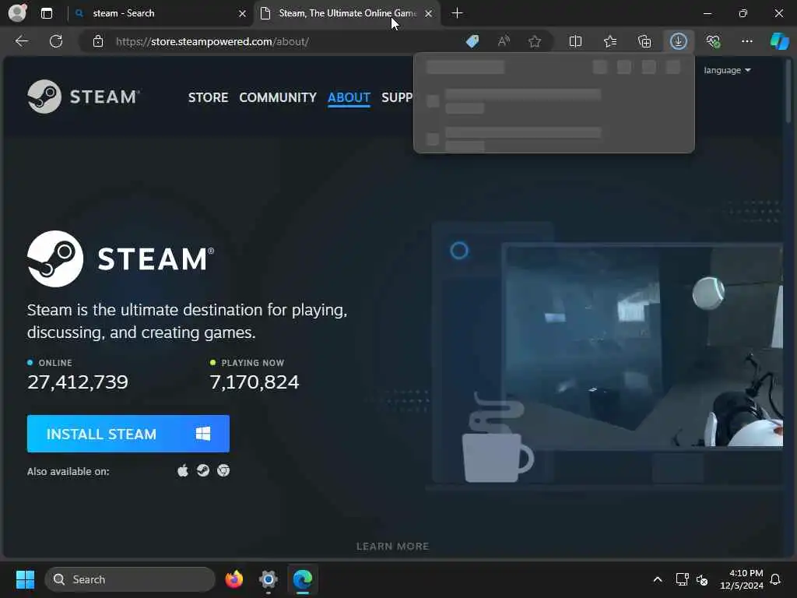The image size is (797, 598).
Task: Expand the language dropdown
Action: point(727,70)
